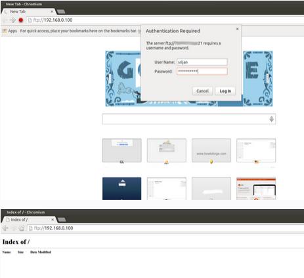
Task: Click the microphone voice search icon
Action: (x=271, y=119)
